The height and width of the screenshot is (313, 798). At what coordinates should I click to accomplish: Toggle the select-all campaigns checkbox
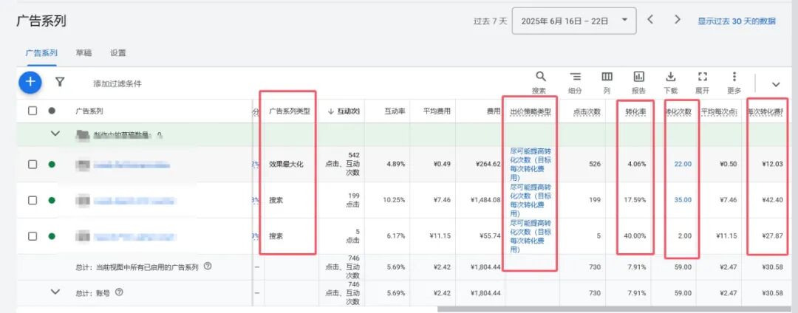point(32,111)
